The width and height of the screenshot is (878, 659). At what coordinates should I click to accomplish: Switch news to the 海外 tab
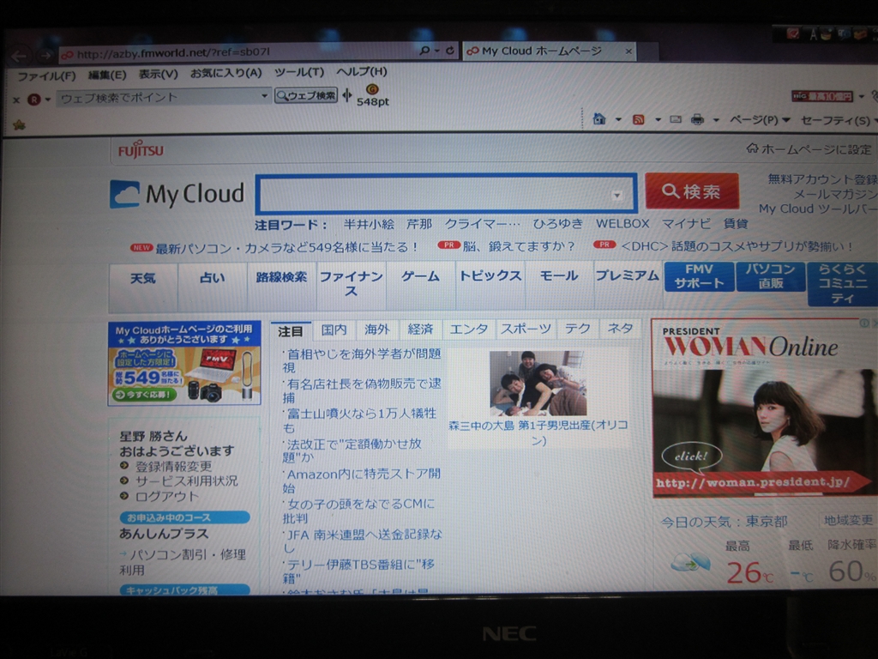click(377, 329)
